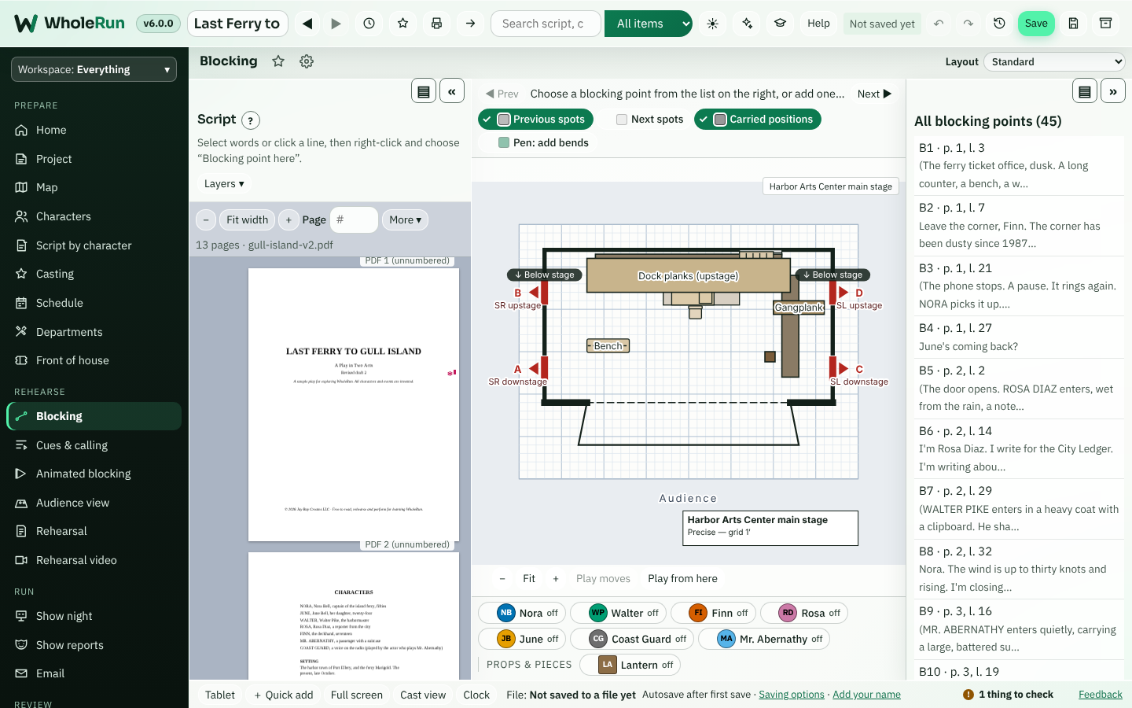Open the More menu in script toolbar
This screenshot has height=708, width=1132.
[406, 220]
